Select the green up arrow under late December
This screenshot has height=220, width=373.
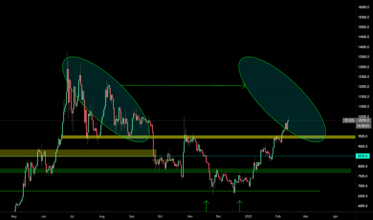click(x=240, y=206)
